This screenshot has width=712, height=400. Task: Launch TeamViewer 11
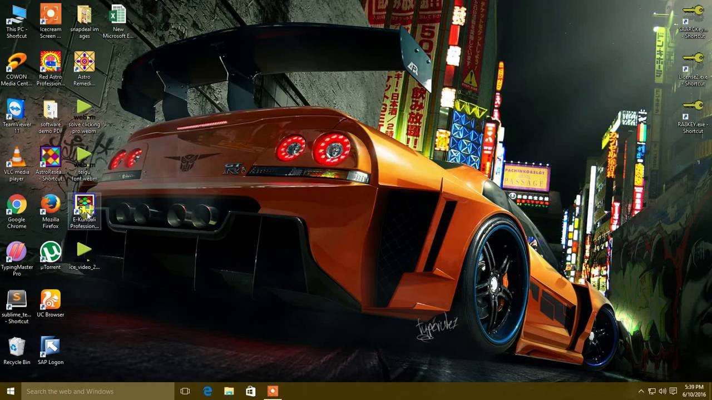point(17,117)
